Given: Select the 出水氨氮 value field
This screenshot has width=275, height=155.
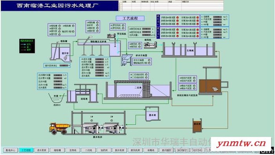Looking at the screenshot, I should click(58, 88).
